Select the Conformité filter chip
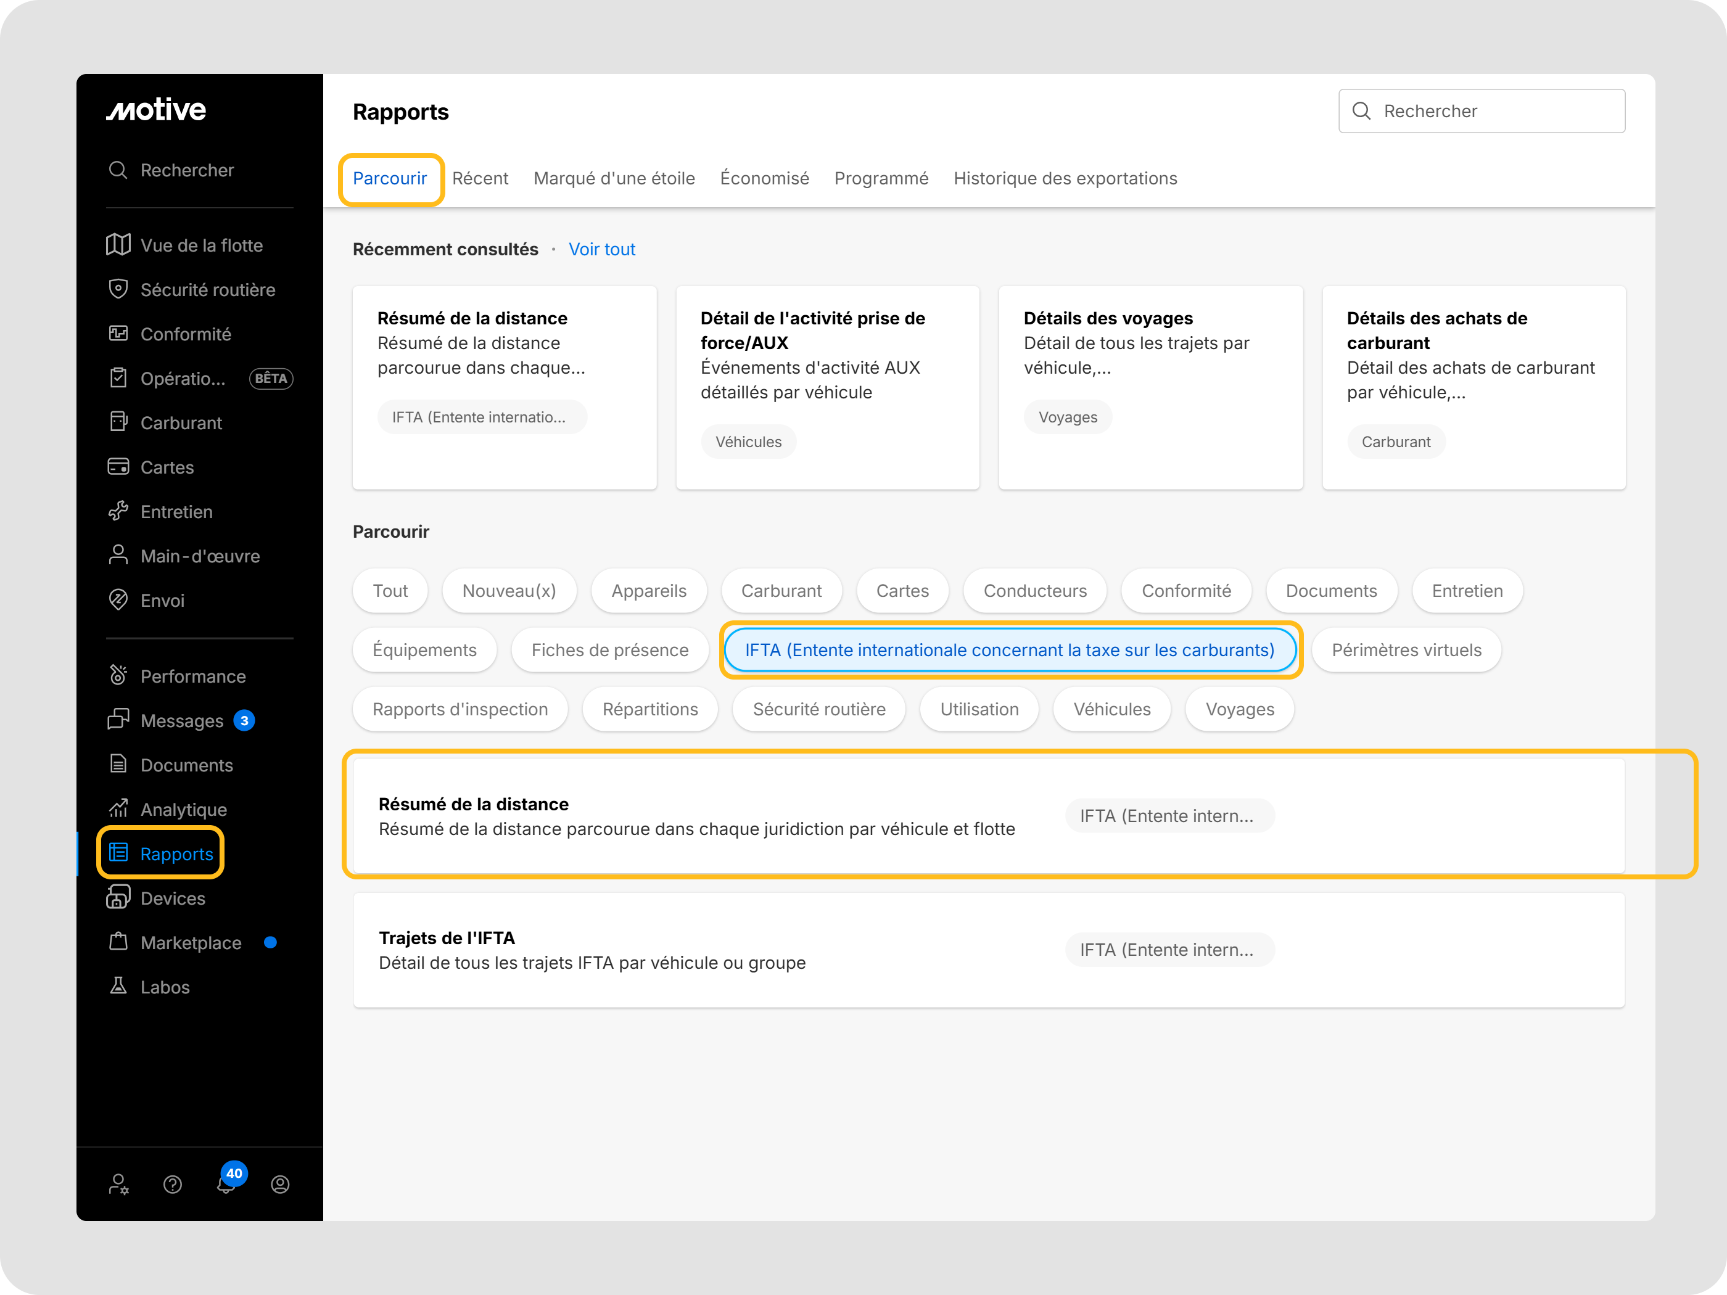Screen dimensions: 1727x1295 (x=1186, y=591)
